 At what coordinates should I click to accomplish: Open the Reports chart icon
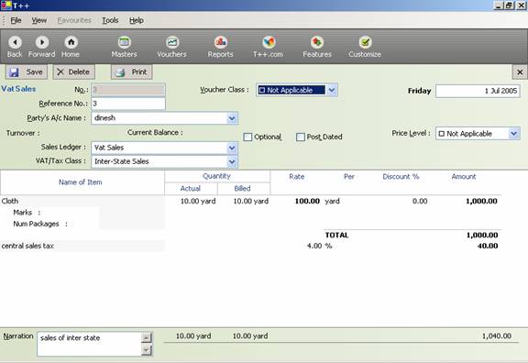tap(221, 42)
